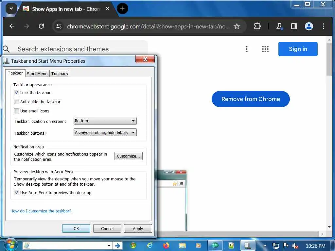
Task: Click the 10:26 PM clock
Action: point(315,246)
